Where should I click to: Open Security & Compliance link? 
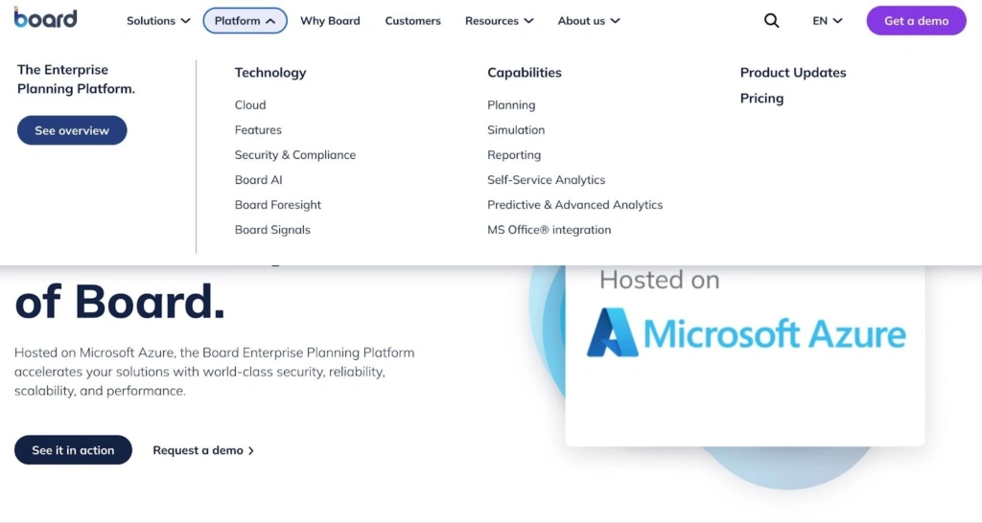(x=294, y=155)
